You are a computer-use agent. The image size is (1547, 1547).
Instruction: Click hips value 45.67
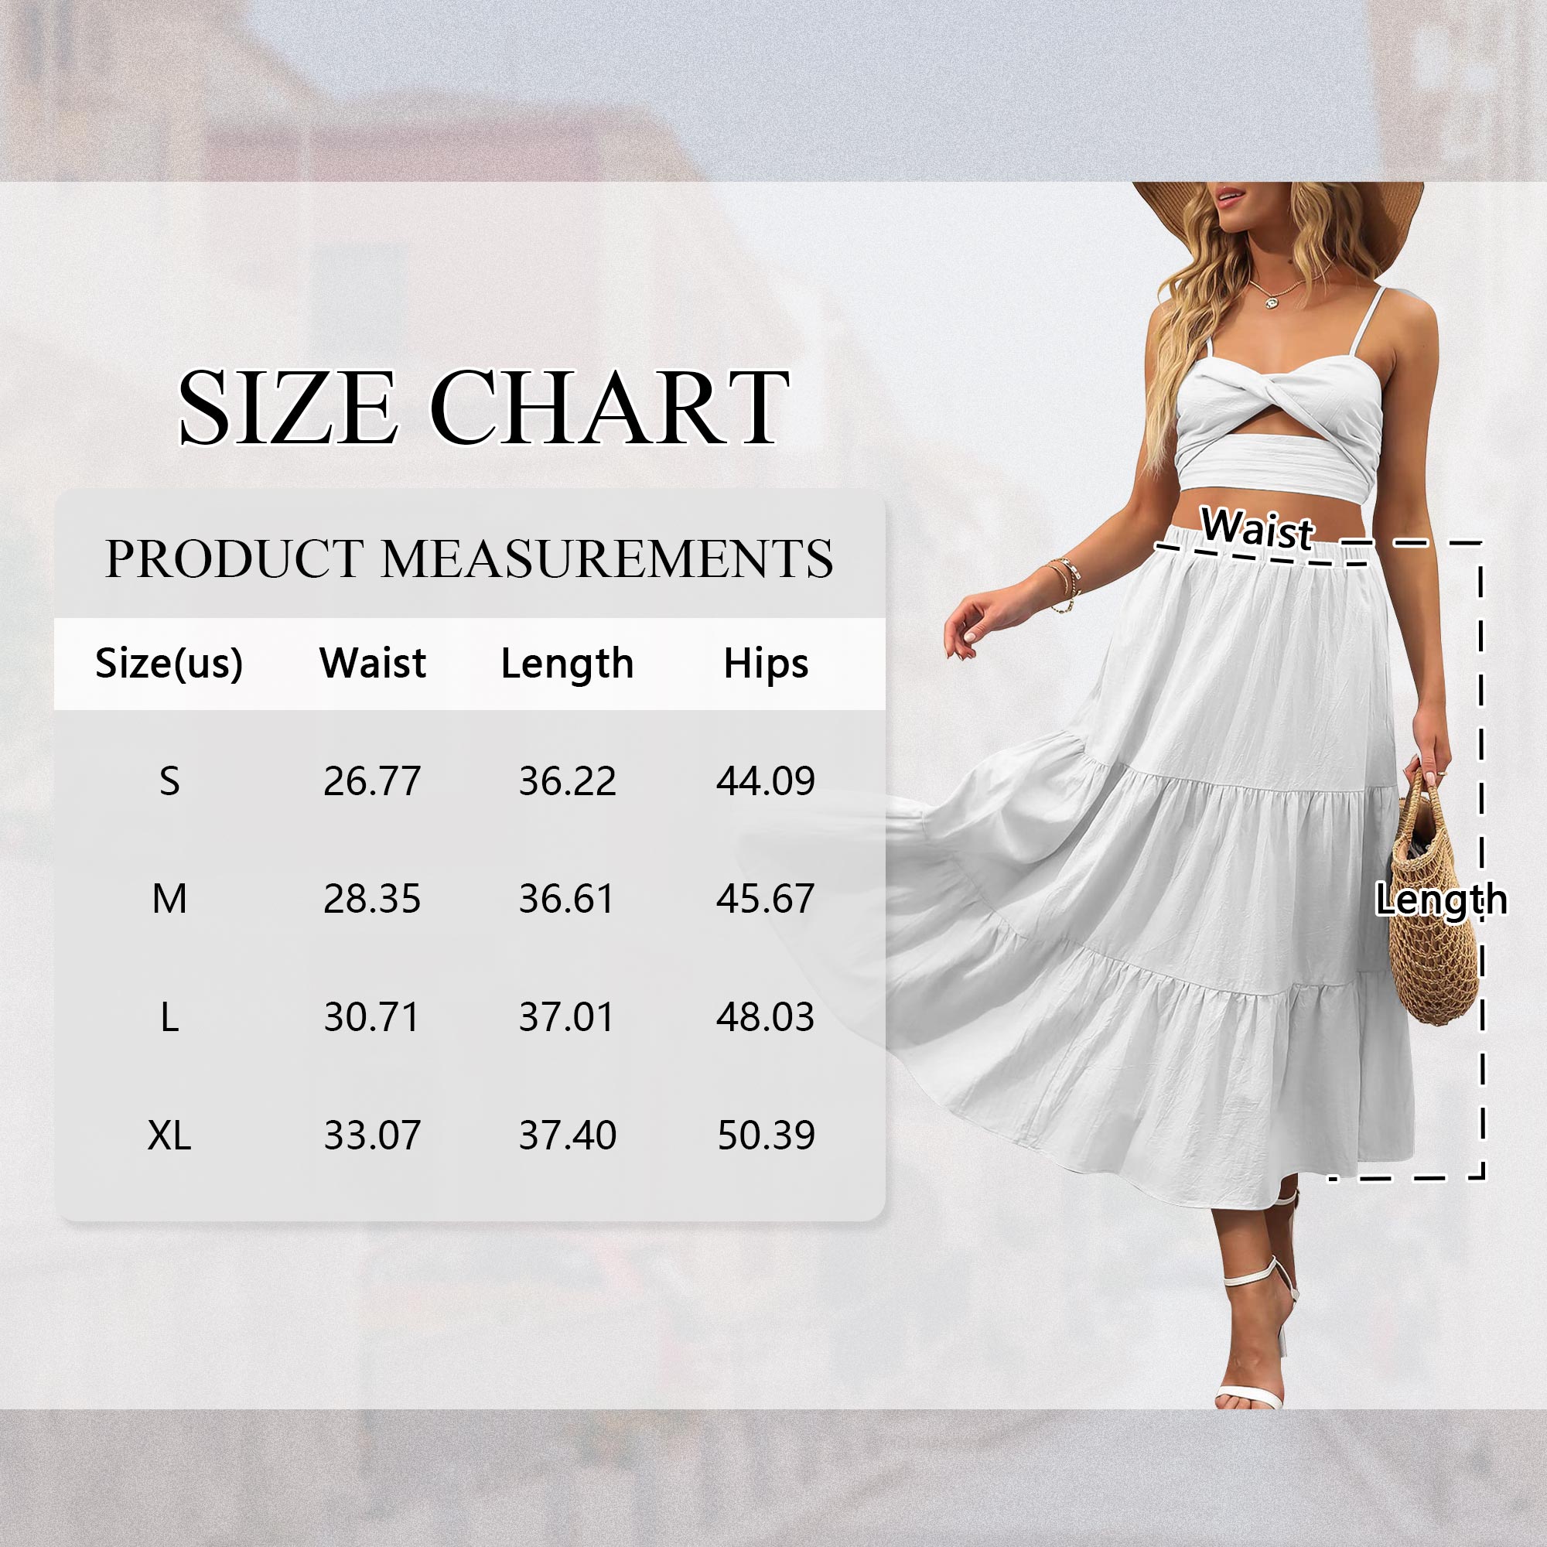click(x=766, y=898)
